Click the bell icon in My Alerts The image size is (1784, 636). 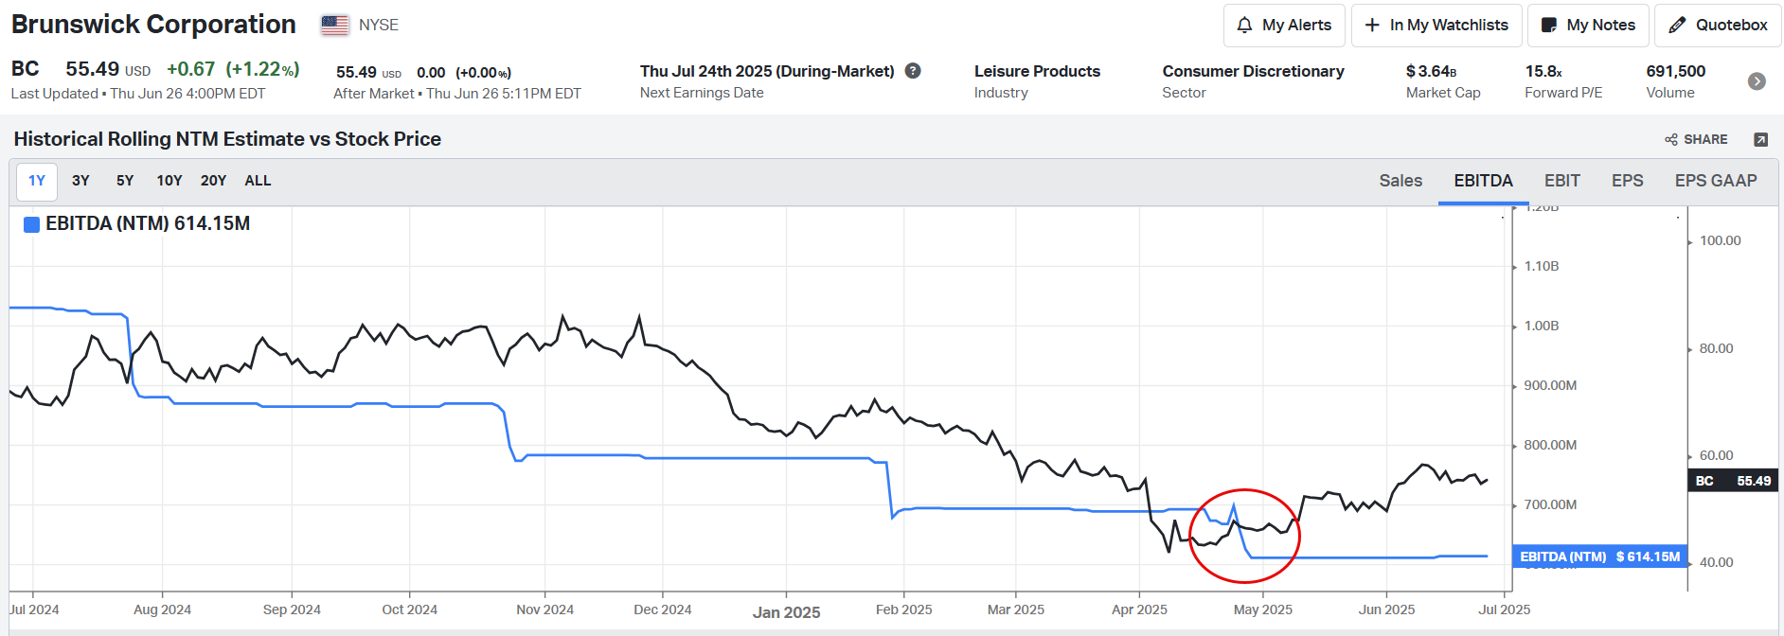(1244, 26)
